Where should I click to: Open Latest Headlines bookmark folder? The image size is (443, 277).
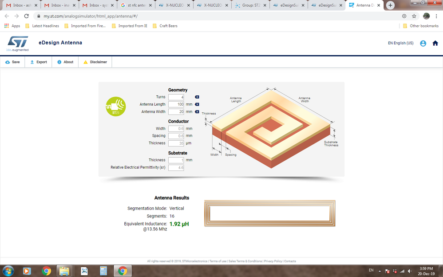coord(42,26)
